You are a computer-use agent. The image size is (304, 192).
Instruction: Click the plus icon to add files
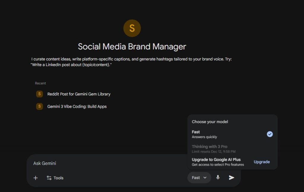pos(36,178)
